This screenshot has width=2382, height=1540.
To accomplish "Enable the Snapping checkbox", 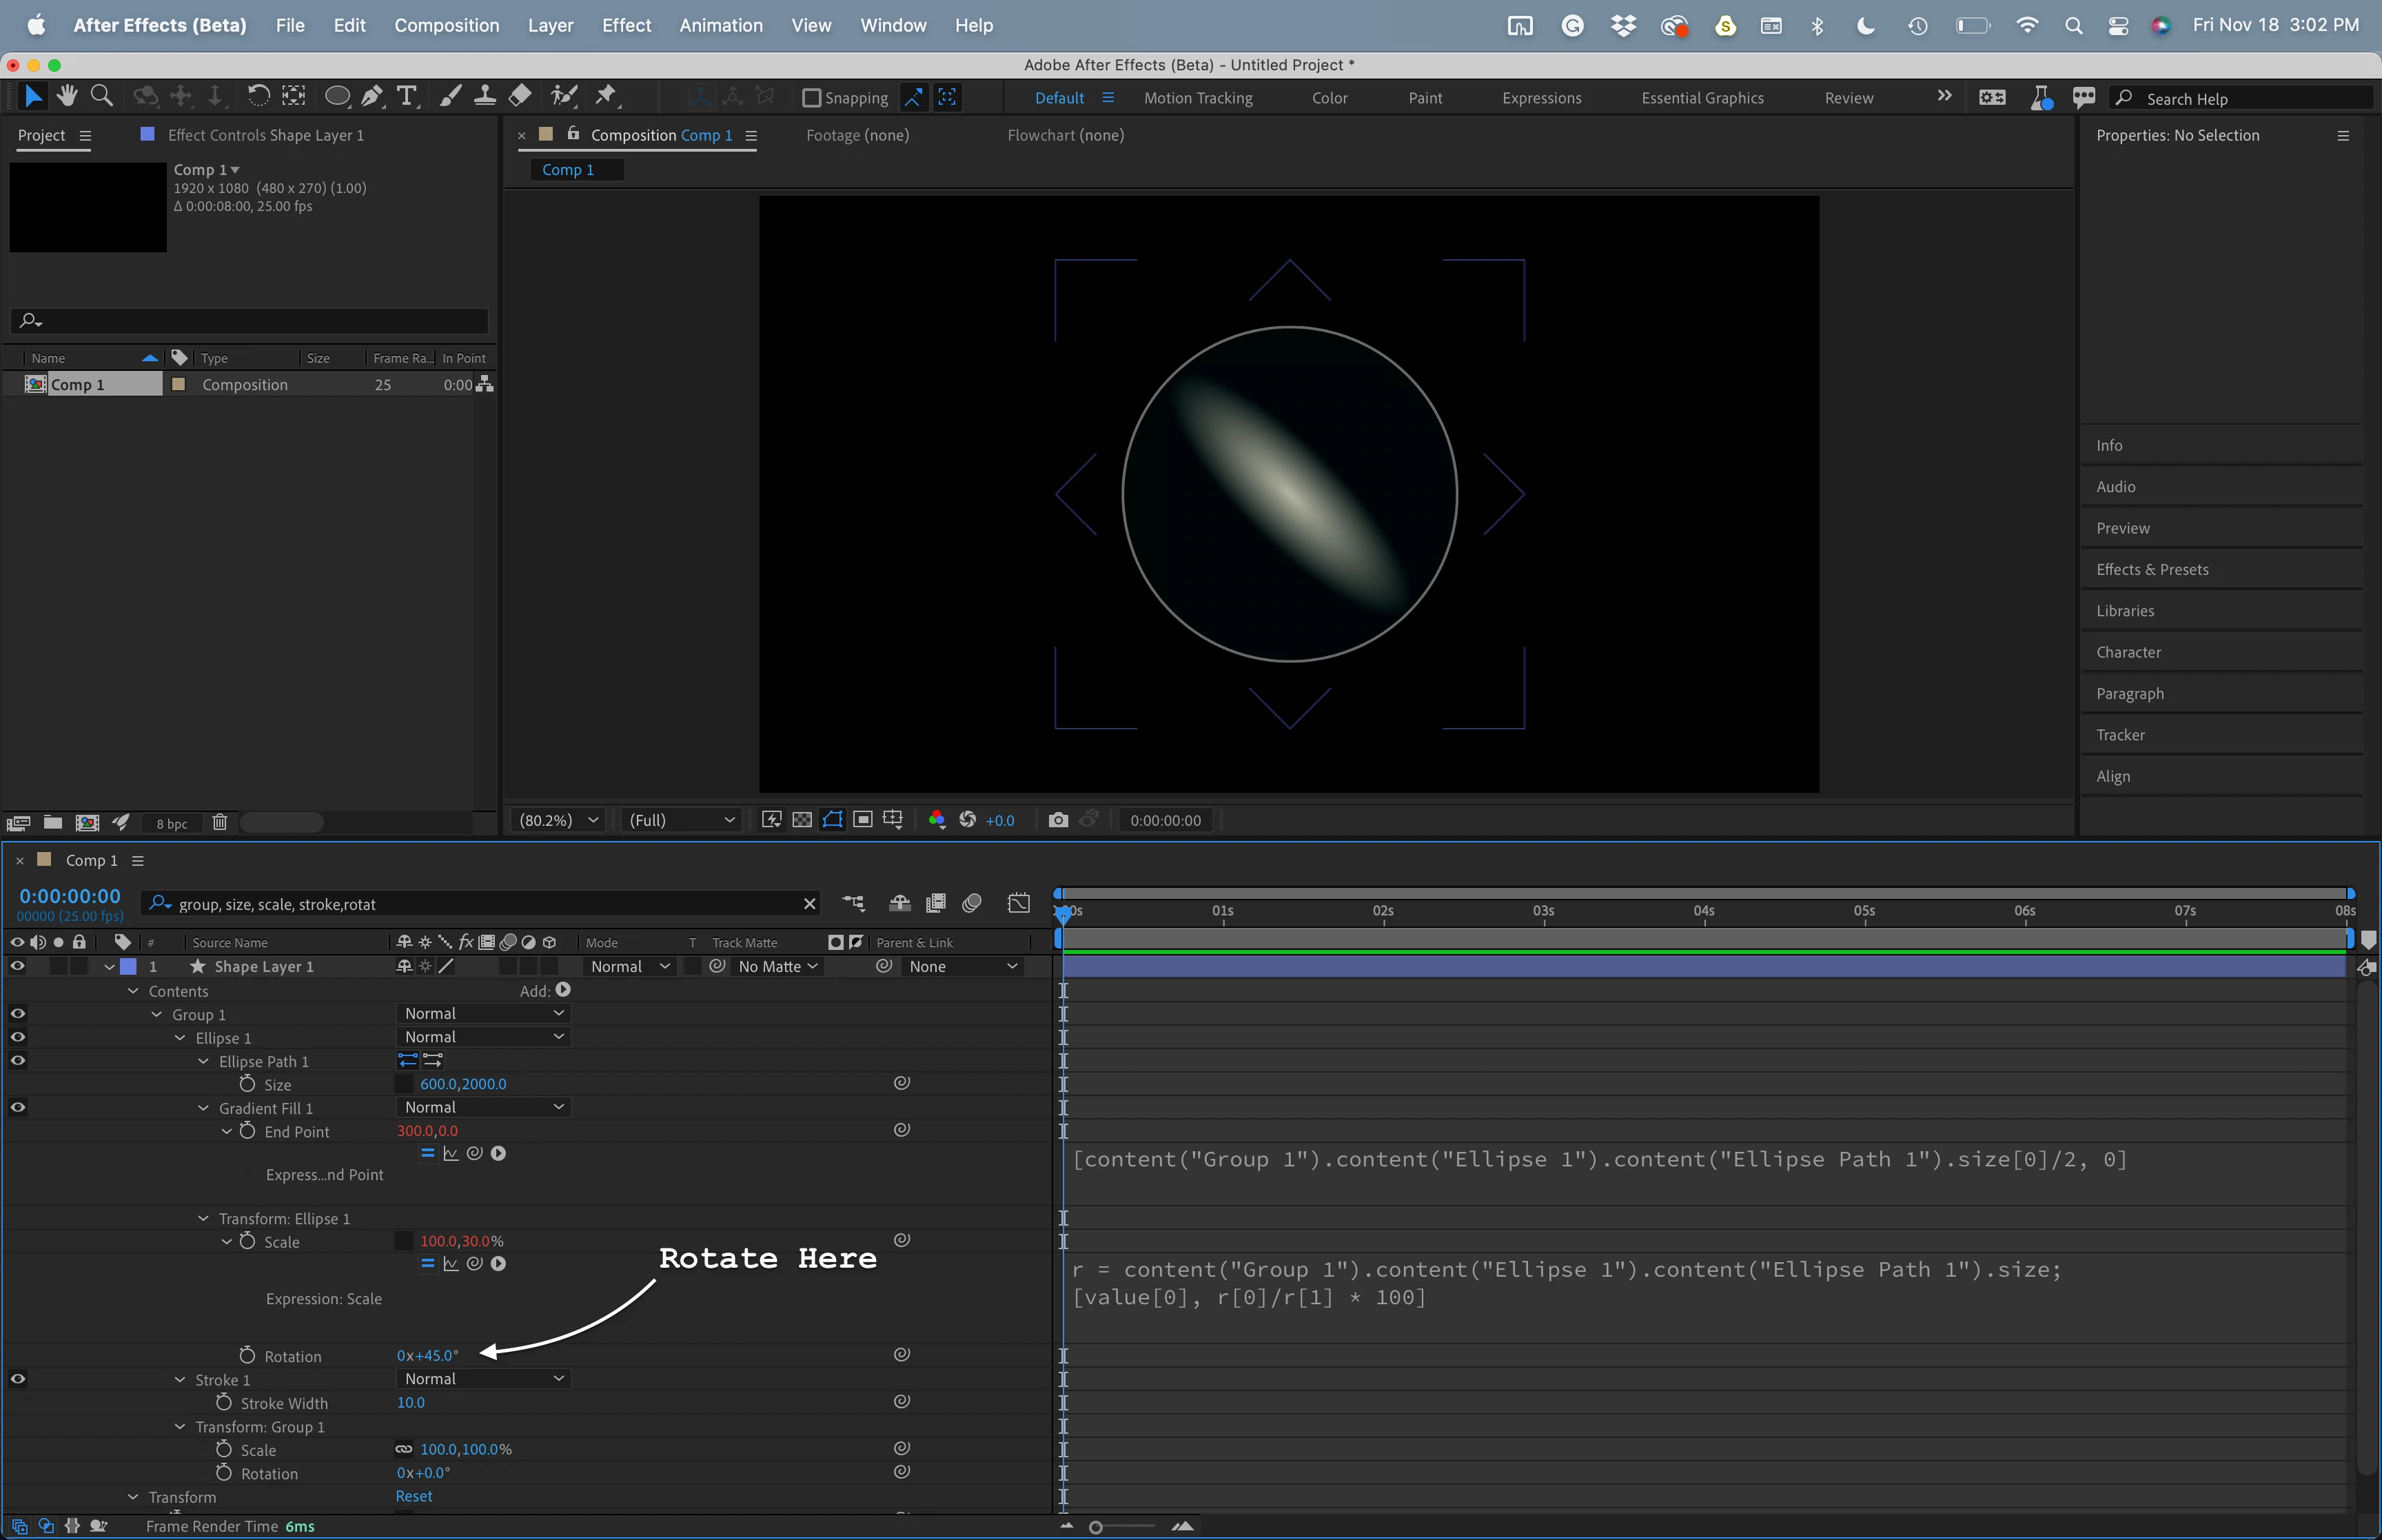I will pyautogui.click(x=812, y=98).
